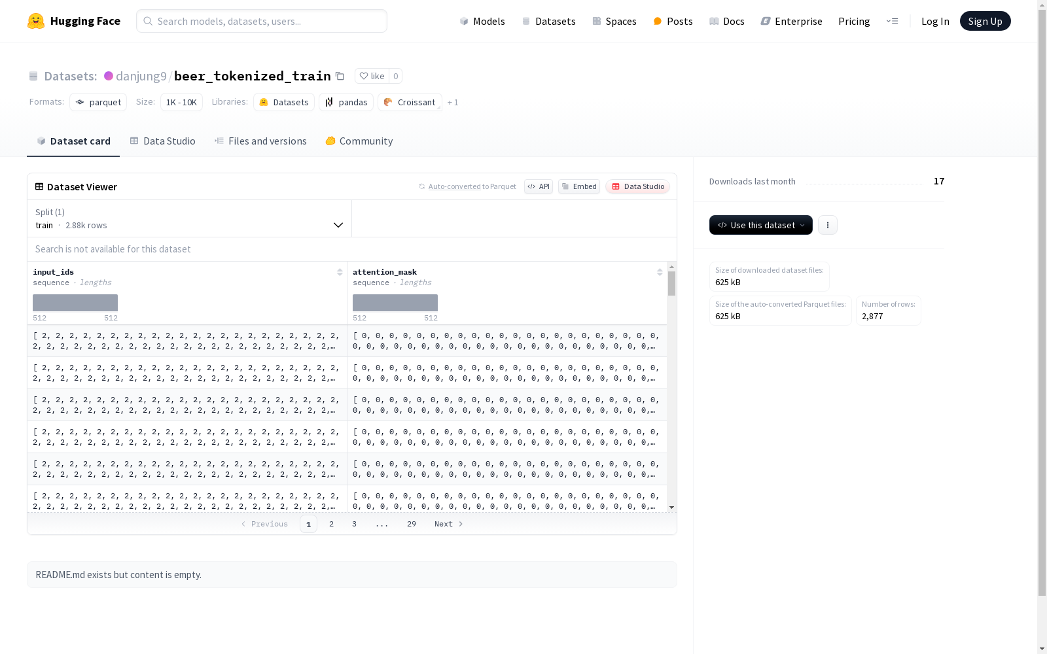Screen dimensions: 1047x654
Task: Click the dataset viewer table scrollbar thumb
Action: [671, 284]
